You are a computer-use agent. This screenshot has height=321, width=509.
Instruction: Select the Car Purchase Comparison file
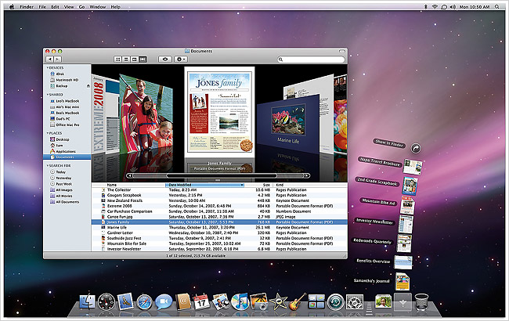coord(219,211)
